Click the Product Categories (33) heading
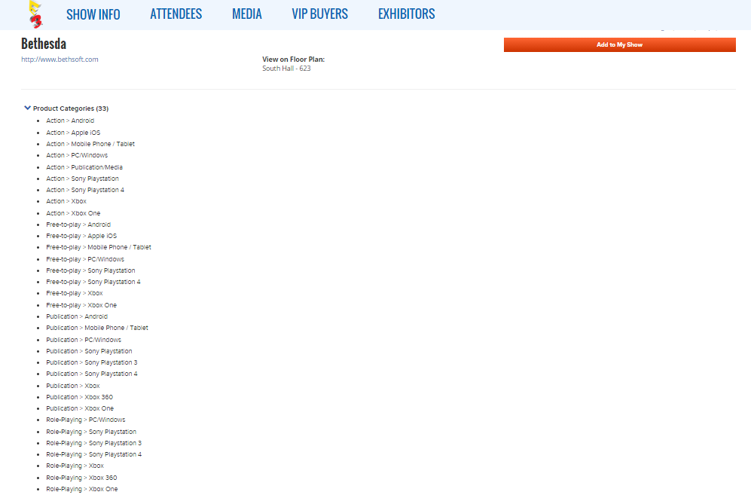 (71, 108)
